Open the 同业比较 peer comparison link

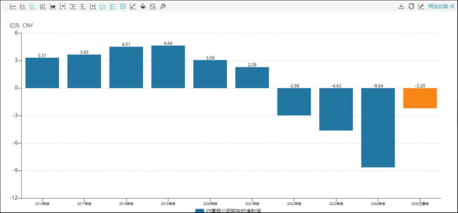click(x=438, y=6)
